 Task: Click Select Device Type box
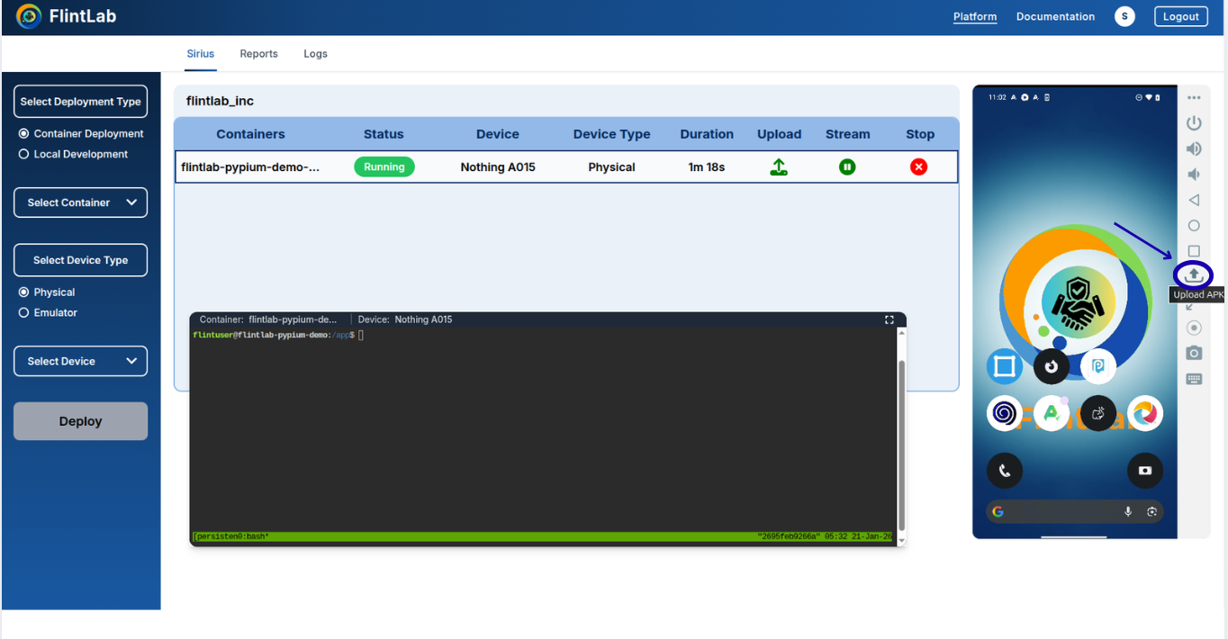tap(80, 260)
